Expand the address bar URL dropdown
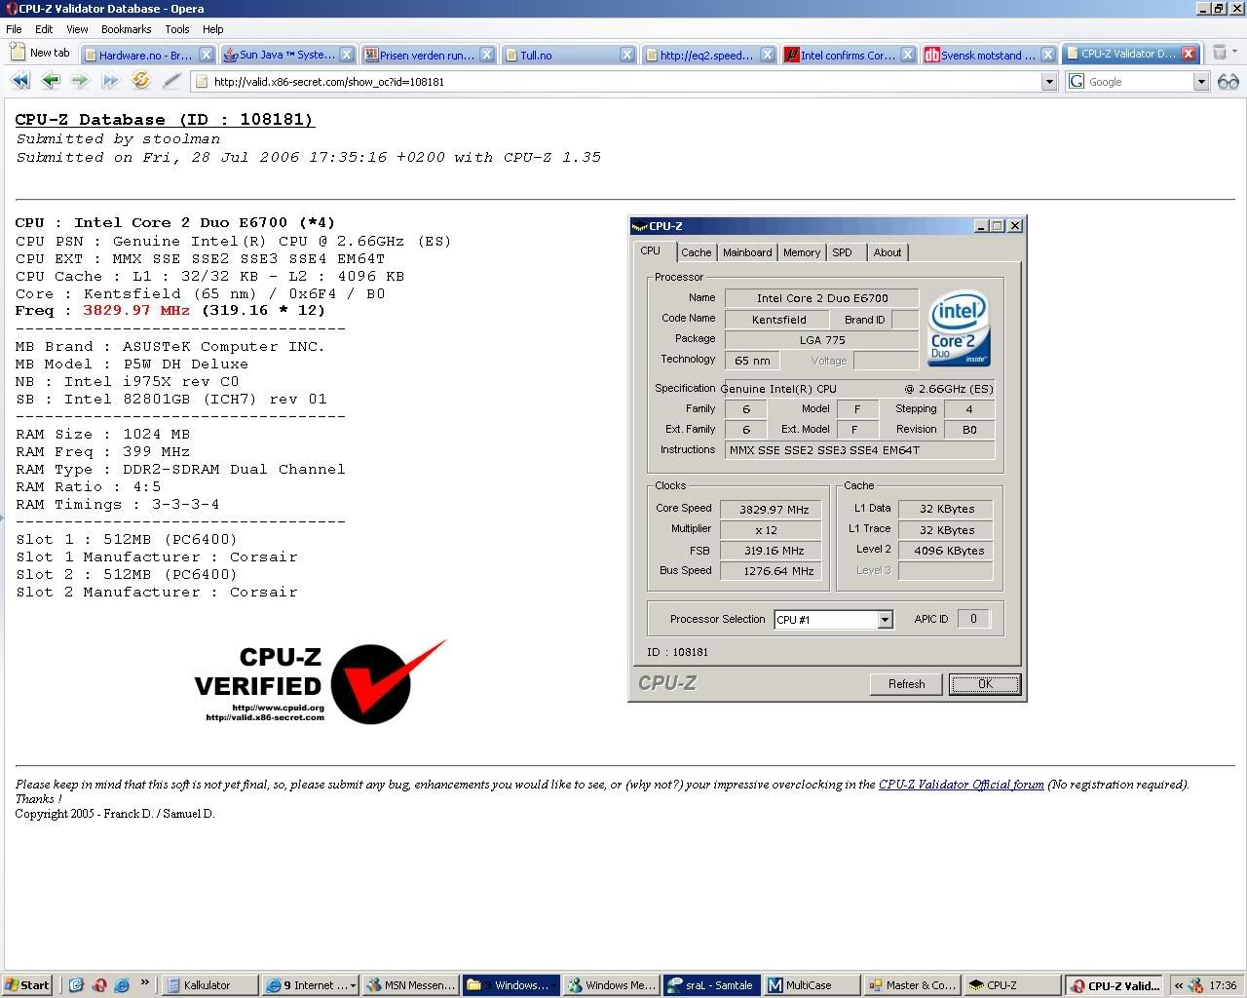 coord(1049,82)
